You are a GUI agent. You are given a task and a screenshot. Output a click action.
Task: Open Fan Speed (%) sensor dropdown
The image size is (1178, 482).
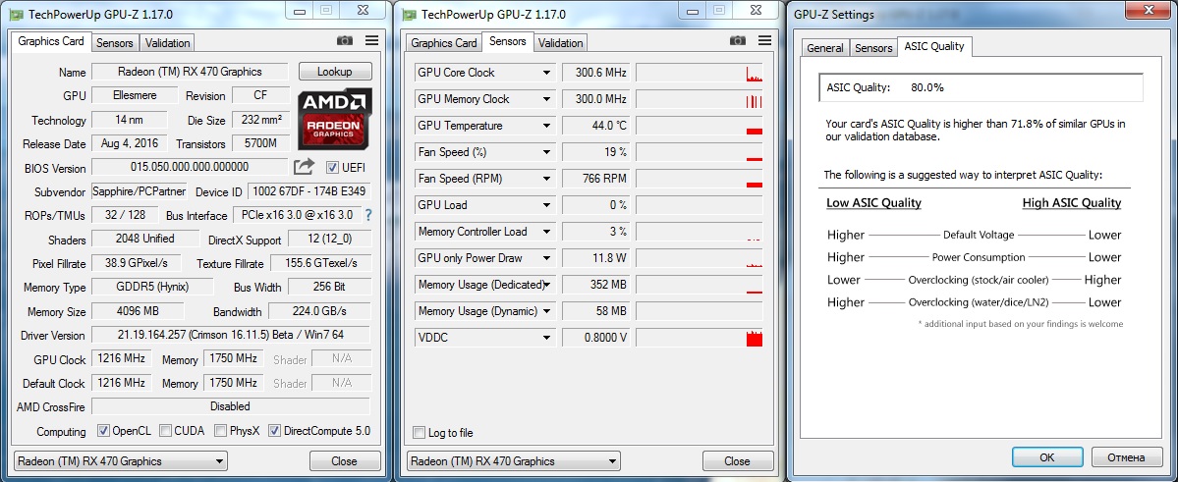pos(547,152)
